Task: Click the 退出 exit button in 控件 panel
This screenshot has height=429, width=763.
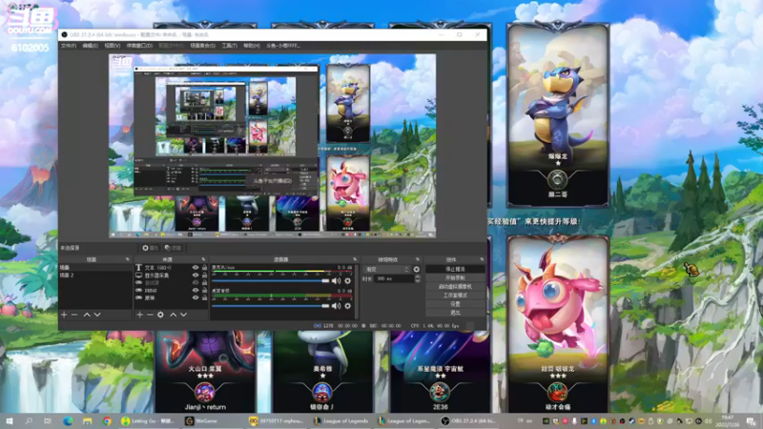Action: coord(455,313)
